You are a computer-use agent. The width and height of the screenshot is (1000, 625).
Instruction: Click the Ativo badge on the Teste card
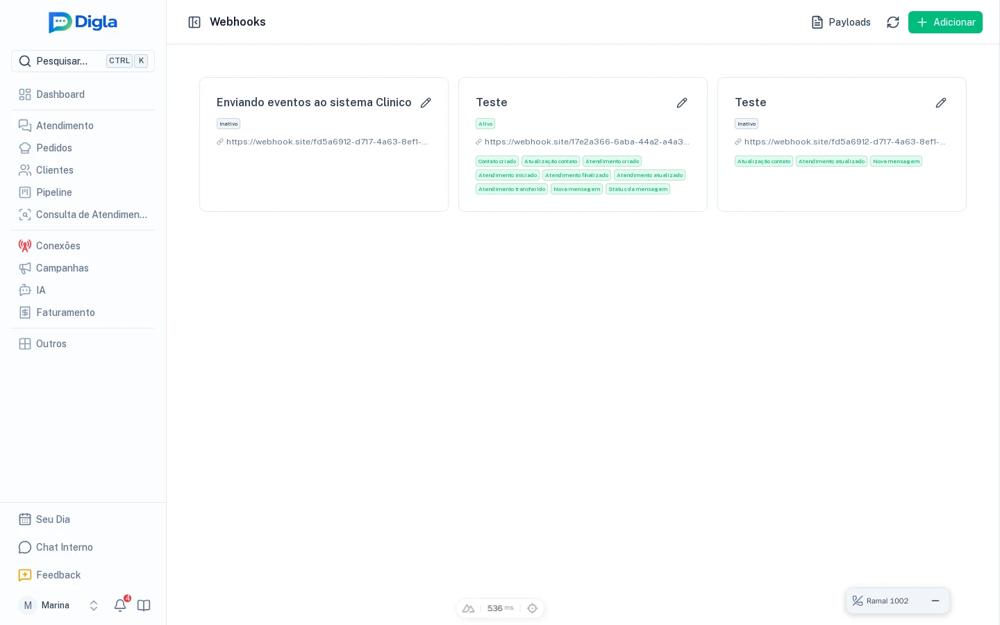485,124
